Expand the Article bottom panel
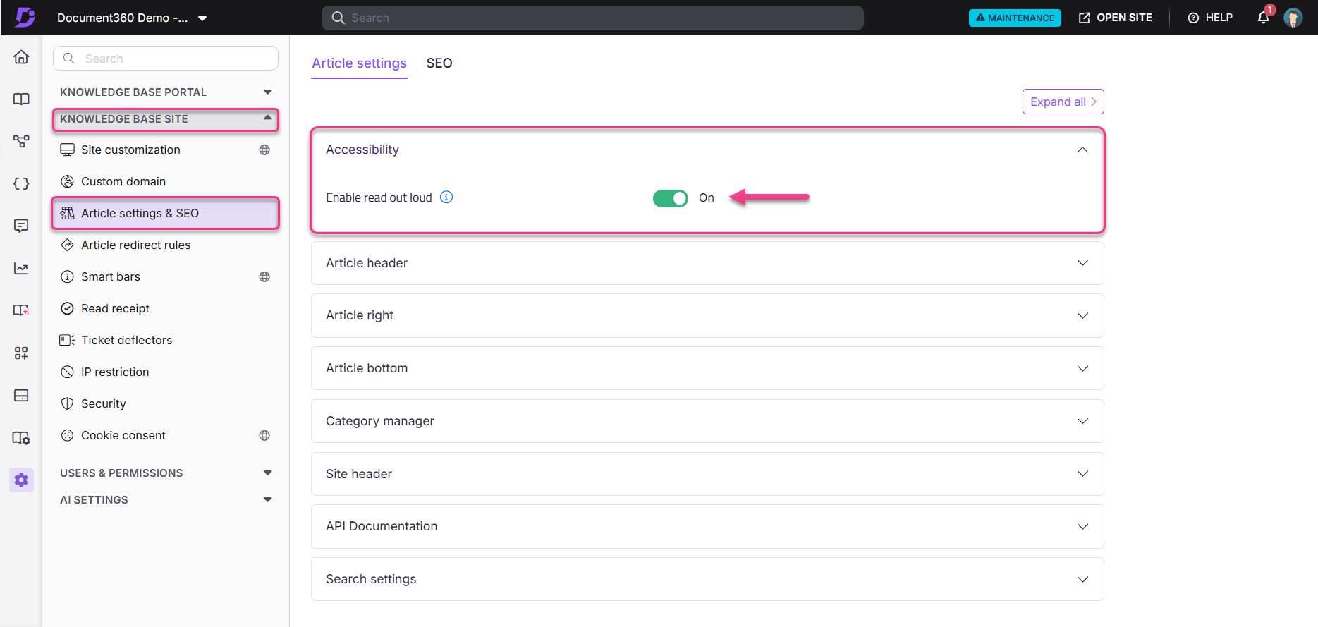 point(707,368)
